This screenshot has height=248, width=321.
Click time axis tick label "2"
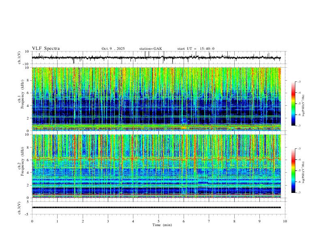(83, 221)
